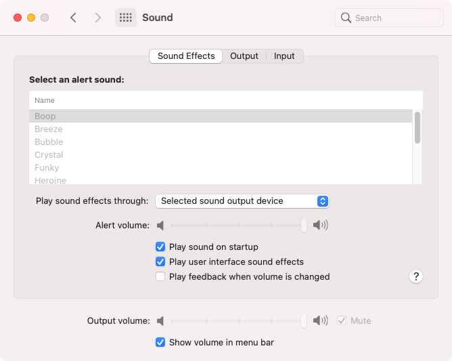Switch to the Sound Effects tab
The image size is (452, 361).
point(186,56)
